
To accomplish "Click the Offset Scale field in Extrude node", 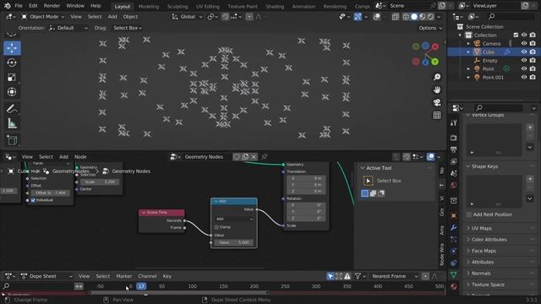I will (51, 193).
